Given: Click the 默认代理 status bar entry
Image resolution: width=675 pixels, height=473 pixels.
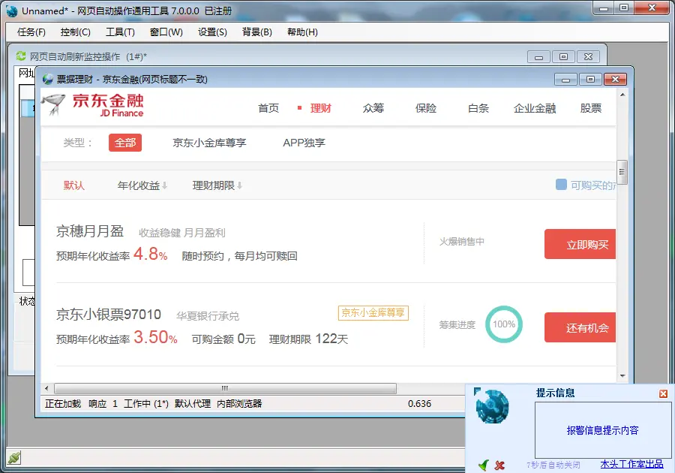Looking at the screenshot, I should point(193,404).
